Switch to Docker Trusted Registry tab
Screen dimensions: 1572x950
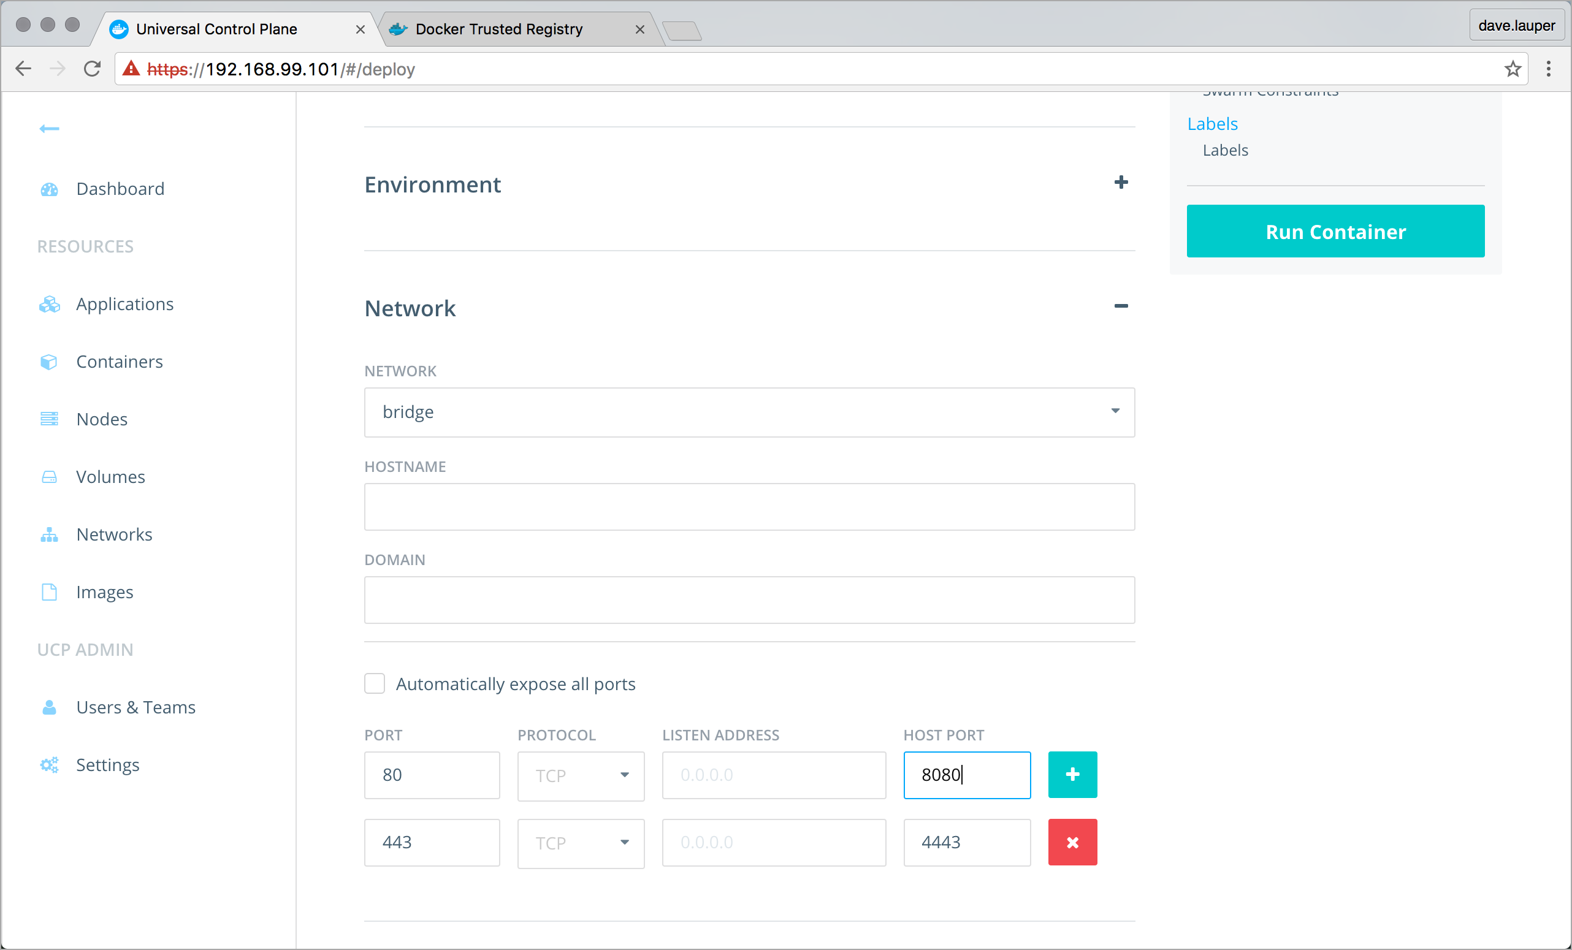pos(499,29)
